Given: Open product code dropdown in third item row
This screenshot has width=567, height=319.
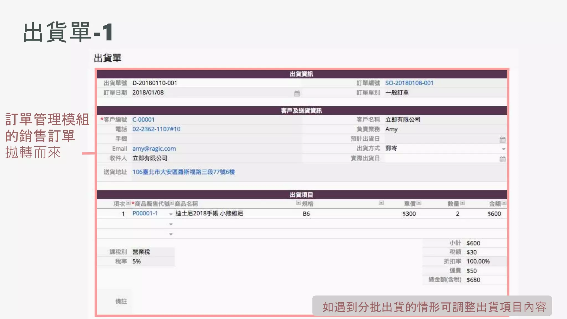Looking at the screenshot, I should pyautogui.click(x=171, y=234).
